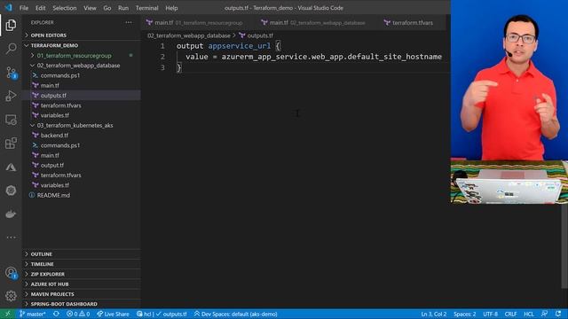The width and height of the screenshot is (568, 319).
Task: Change file encoding UTF-8
Action: pyautogui.click(x=491, y=314)
